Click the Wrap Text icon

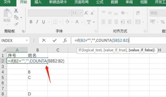[x=138, y=13]
